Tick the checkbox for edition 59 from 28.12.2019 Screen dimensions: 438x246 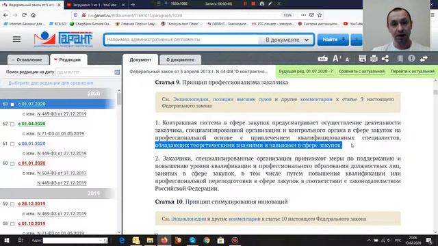coord(12,204)
